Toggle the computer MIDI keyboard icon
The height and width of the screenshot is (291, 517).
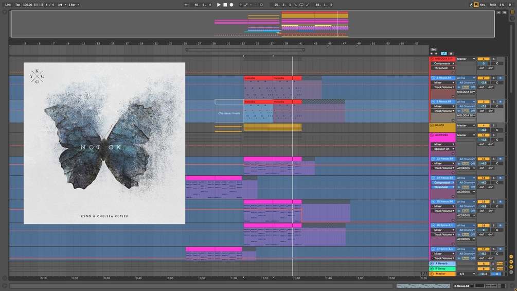pos(476,5)
